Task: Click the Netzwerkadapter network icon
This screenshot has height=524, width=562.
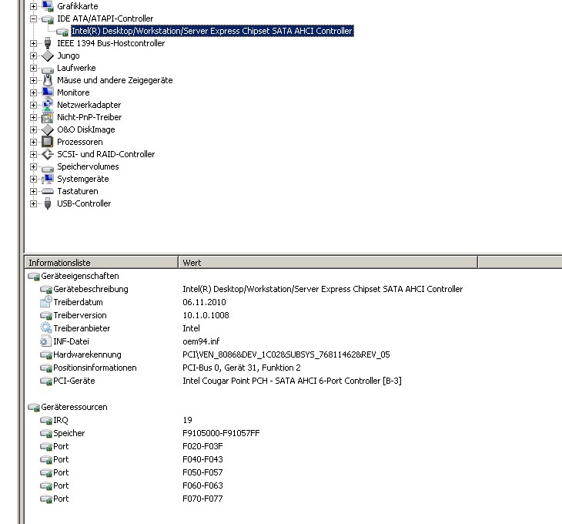Action: pos(48,105)
